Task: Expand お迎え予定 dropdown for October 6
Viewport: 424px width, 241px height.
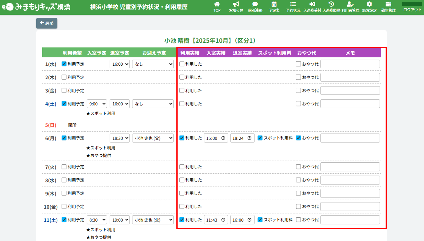Action: coord(153,138)
